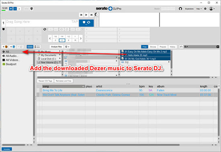221x152 pixels.
Task: Click the Rescan ID3 Tags button
Action: (45, 81)
